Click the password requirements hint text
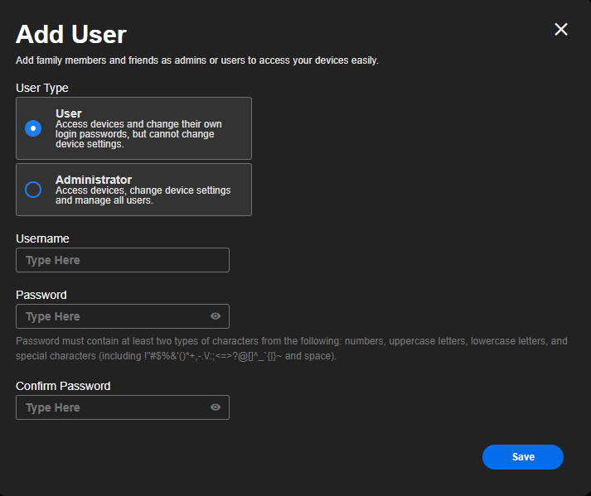Viewport: 591px width, 496px height. (x=291, y=349)
